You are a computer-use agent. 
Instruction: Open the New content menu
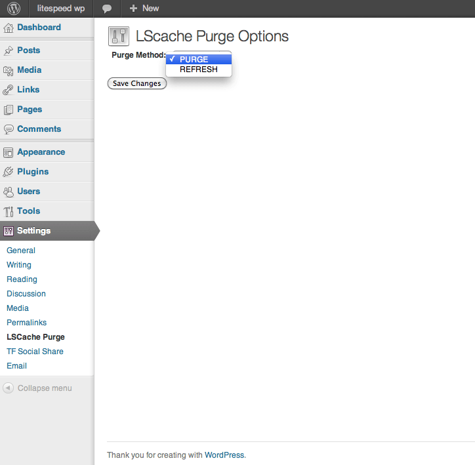(x=144, y=9)
